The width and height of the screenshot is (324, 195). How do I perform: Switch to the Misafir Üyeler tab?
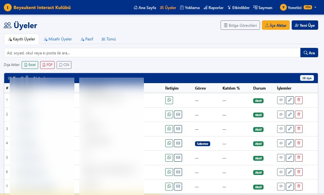(x=58, y=39)
